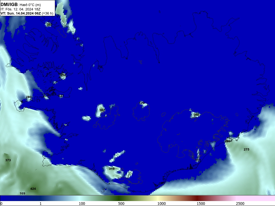Screen dimensions: 275x206
Task: Click the map value 319
Action: (x=112, y=169)
